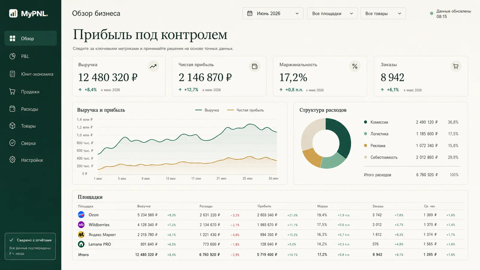
Task: Open the Продажи section
Action: click(30, 92)
